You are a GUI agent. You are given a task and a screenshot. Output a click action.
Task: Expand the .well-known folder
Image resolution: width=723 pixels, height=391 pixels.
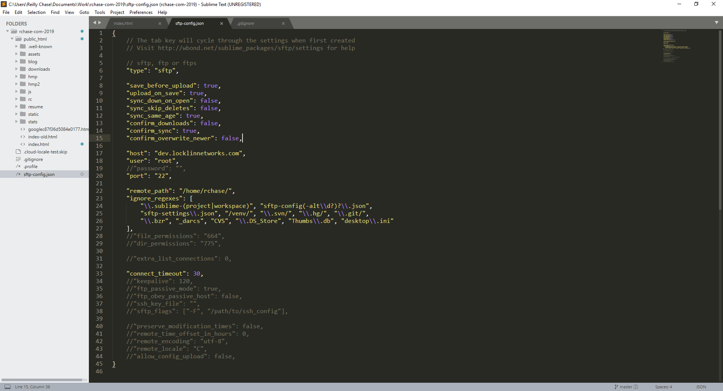click(x=17, y=46)
